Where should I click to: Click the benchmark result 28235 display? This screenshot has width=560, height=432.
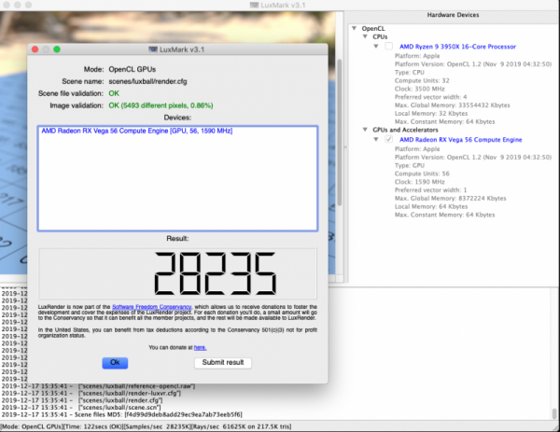(x=215, y=273)
